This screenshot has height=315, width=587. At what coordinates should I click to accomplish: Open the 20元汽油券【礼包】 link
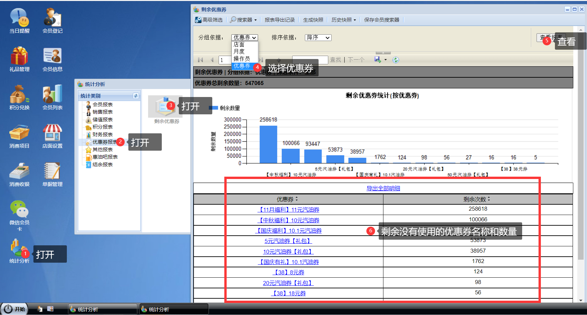coord(288,283)
